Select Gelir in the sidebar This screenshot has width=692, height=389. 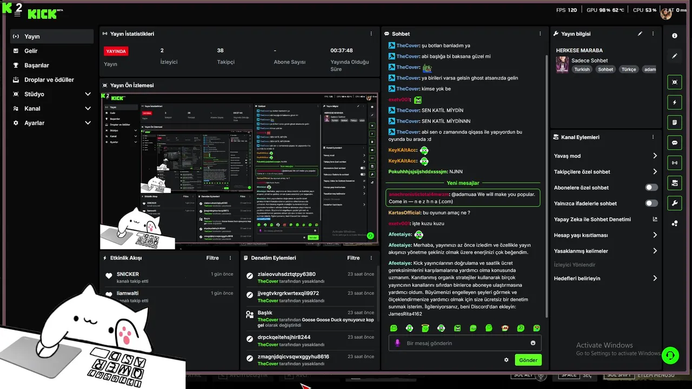tap(52, 51)
